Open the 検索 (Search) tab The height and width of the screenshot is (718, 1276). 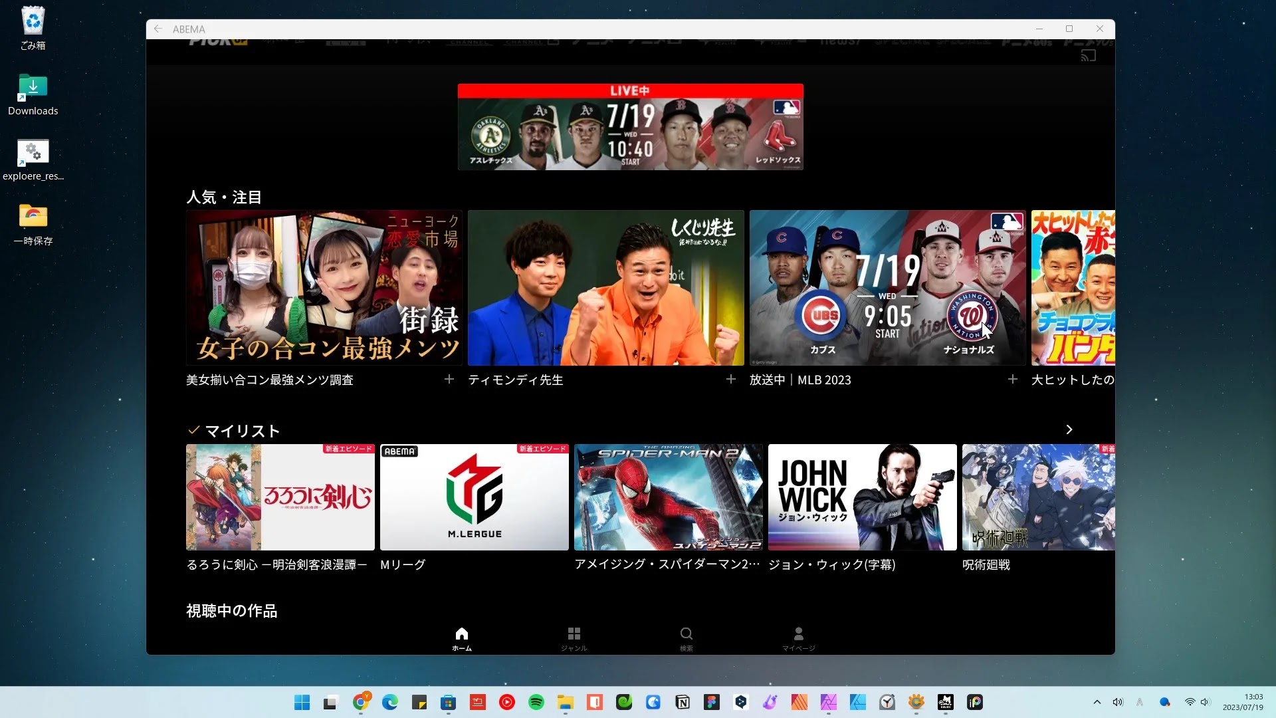tap(687, 639)
